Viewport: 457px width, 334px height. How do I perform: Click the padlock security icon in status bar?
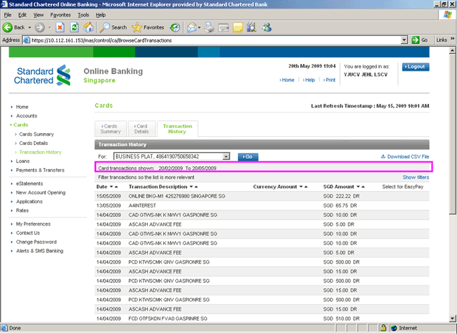coord(383,328)
